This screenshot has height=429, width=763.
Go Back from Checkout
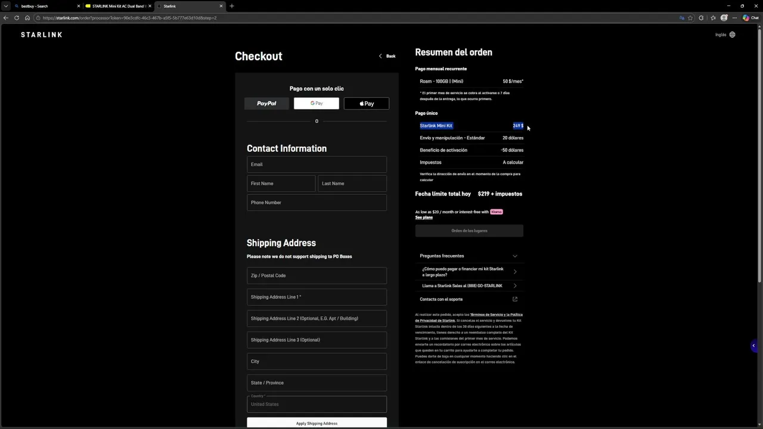click(x=387, y=56)
